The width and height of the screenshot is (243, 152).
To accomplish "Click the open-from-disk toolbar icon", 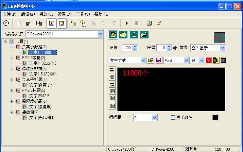I will click(x=29, y=23).
